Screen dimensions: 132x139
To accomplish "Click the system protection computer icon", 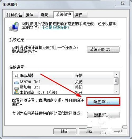I will 14,27.
